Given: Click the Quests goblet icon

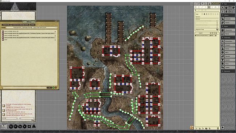Looking at the screenshot, I should (223, 60).
